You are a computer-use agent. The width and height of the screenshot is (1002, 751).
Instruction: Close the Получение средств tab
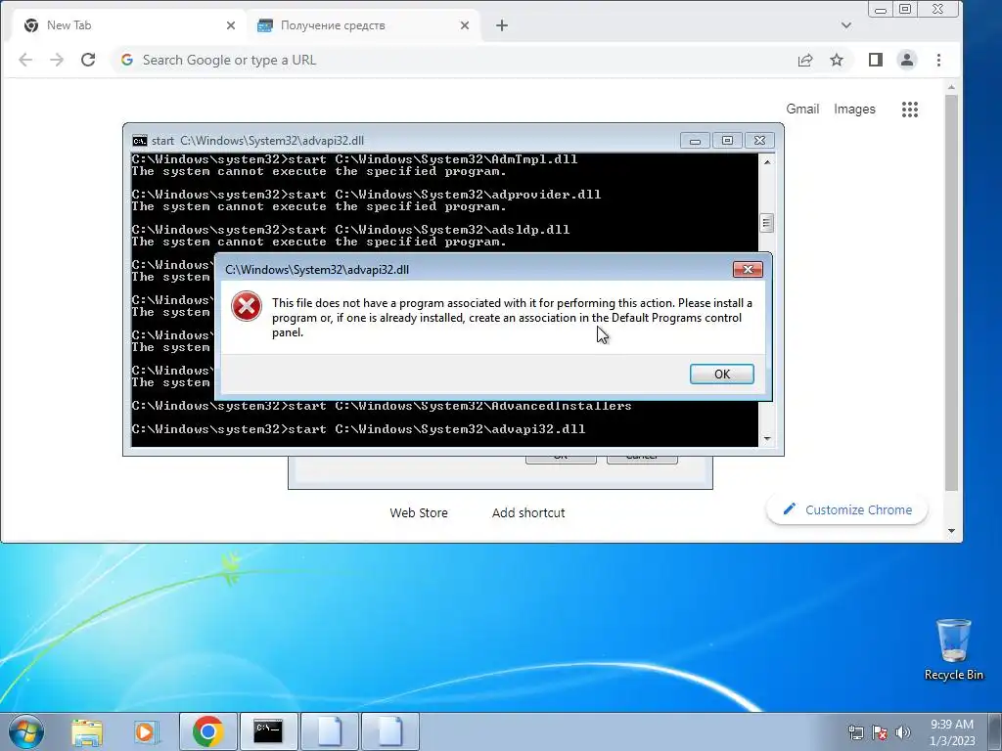pos(465,25)
